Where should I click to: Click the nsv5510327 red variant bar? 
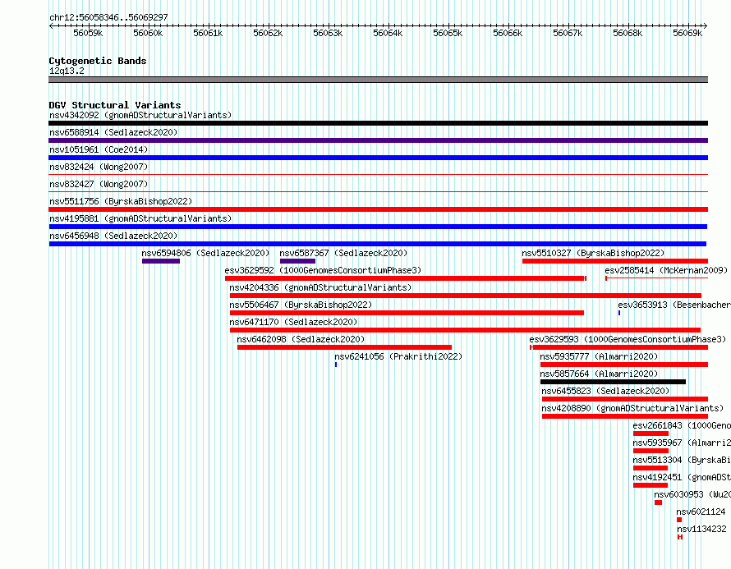[615, 261]
